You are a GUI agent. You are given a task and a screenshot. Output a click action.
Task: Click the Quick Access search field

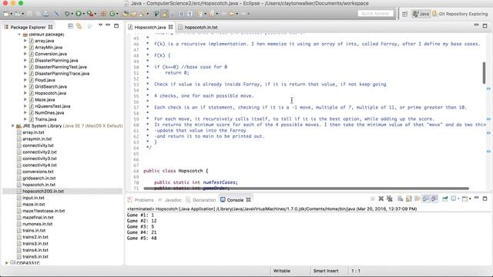tap(375, 14)
